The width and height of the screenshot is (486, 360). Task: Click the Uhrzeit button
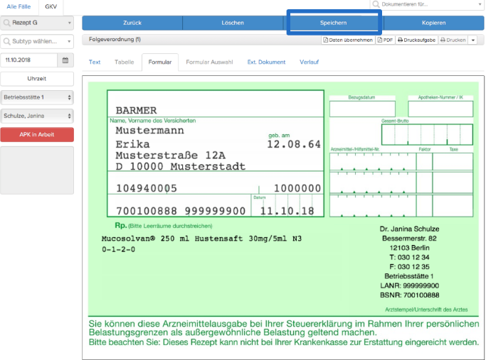tap(37, 79)
